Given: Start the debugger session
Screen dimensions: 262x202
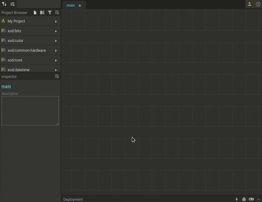Looking at the screenshot, I should [244, 200].
